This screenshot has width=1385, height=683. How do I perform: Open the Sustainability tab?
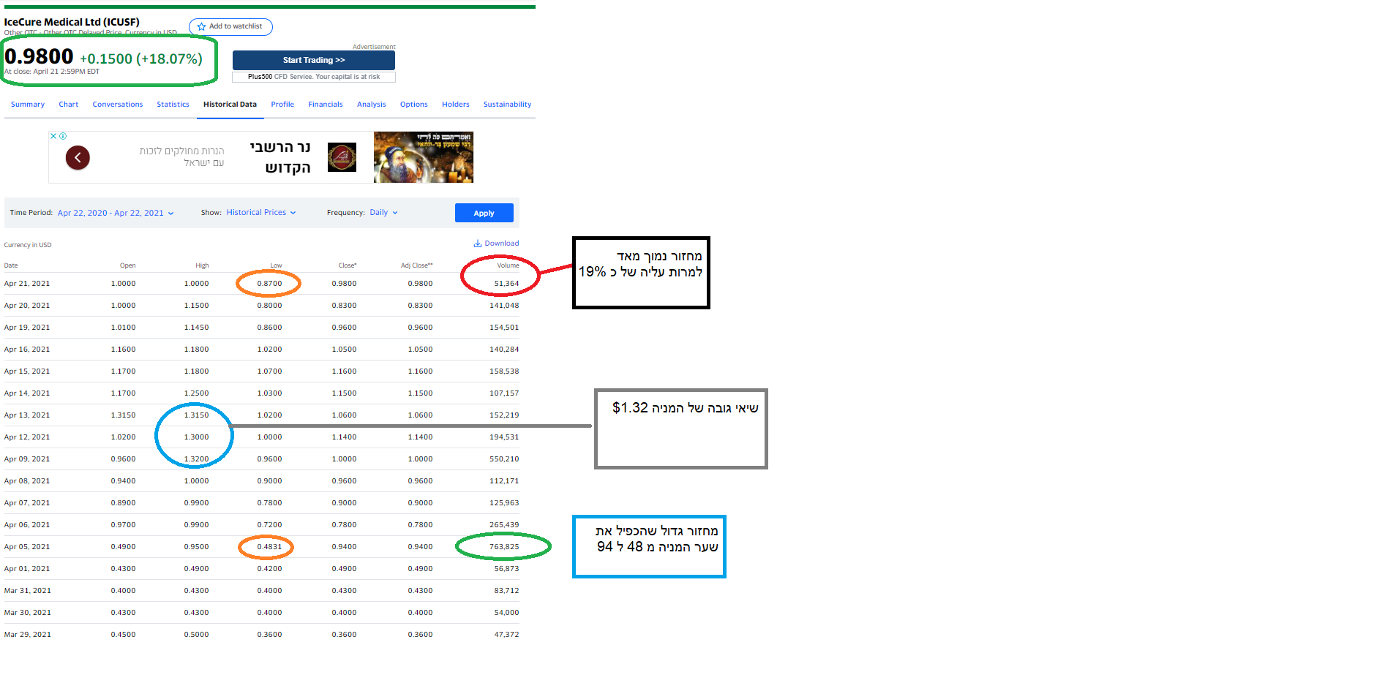507,105
